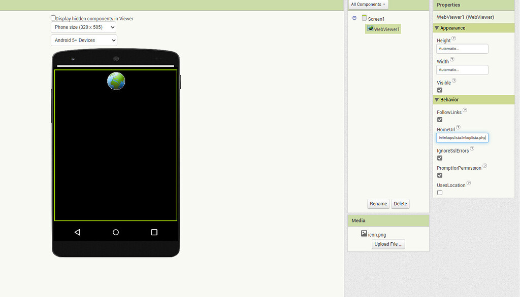
Task: Open the Phone size dropdown
Action: [x=83, y=27]
